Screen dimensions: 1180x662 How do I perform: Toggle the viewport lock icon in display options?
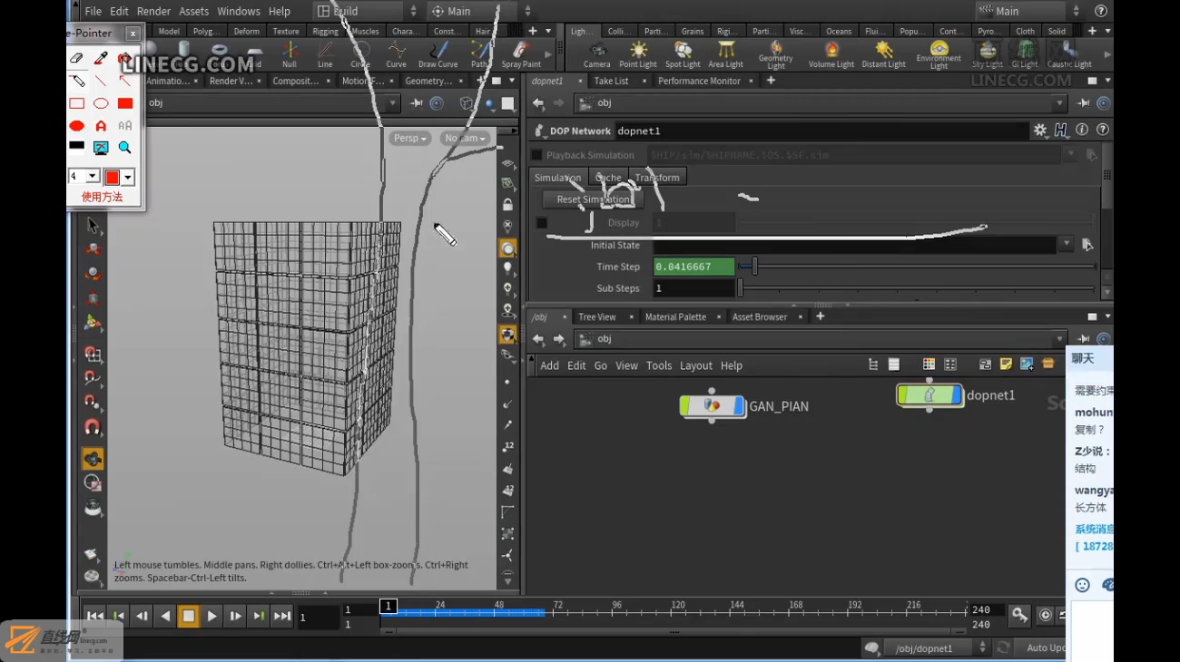tap(507, 205)
